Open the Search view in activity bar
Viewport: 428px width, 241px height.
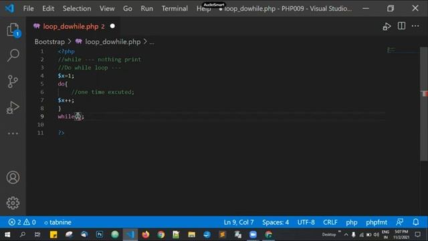pos(13,56)
